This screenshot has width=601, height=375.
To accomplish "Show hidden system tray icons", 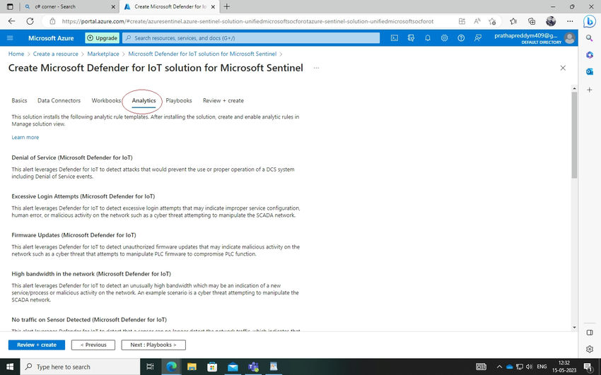I will coord(499,367).
